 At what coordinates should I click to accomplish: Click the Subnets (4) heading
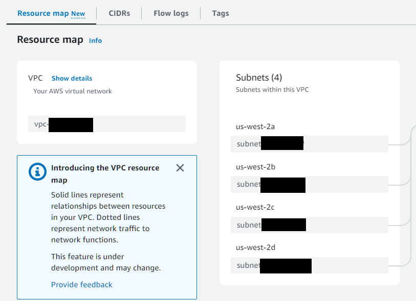259,78
